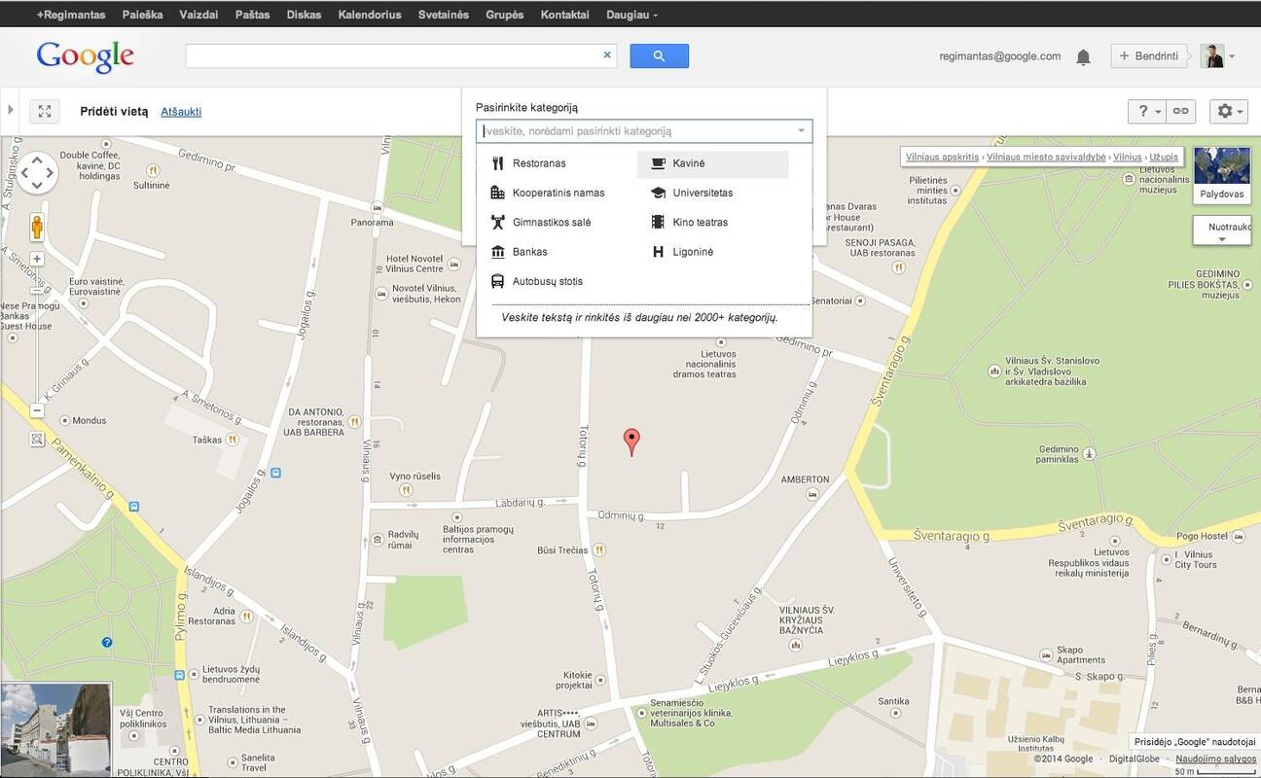Open the settings gear dropdown

(1228, 111)
